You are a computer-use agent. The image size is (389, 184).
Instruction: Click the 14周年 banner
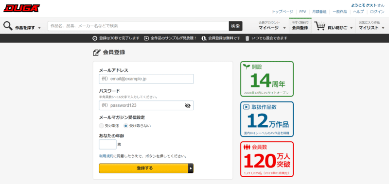266,79
